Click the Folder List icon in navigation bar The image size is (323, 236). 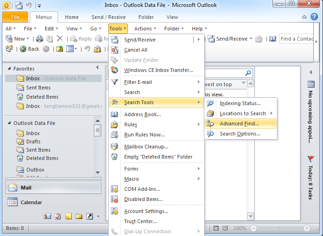point(79,216)
